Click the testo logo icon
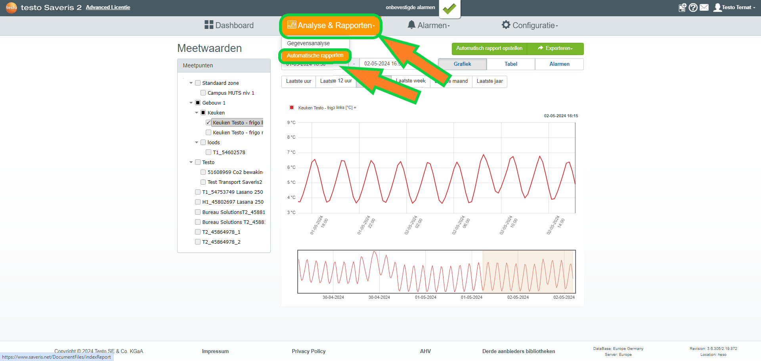The image size is (761, 361). click(11, 8)
